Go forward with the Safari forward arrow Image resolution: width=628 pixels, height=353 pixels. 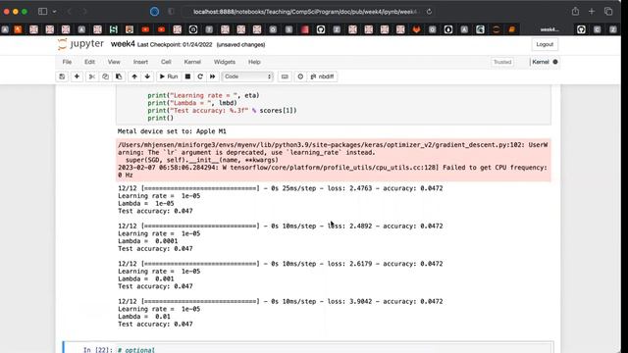tap(84, 12)
